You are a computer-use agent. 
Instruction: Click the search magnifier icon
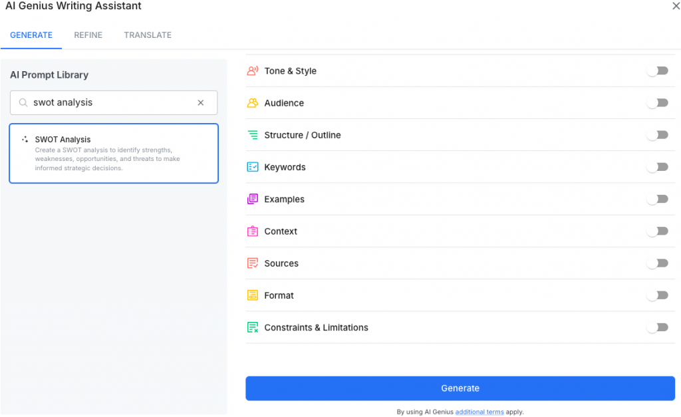click(x=23, y=102)
